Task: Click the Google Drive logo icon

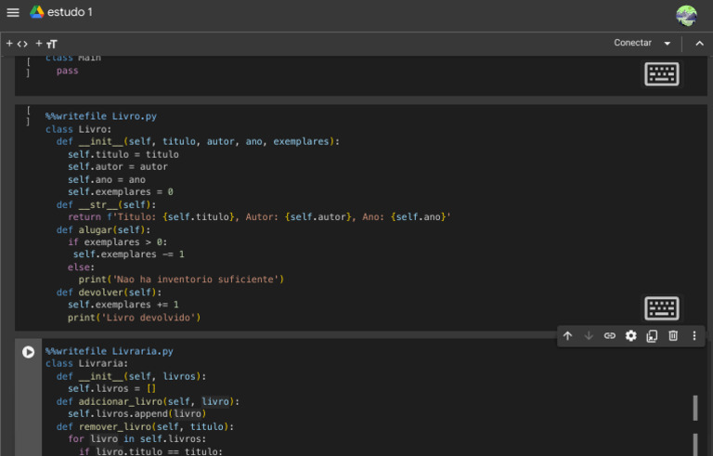Action: coord(37,12)
